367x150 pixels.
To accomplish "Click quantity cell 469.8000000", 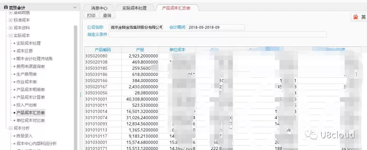I will pos(145,62).
